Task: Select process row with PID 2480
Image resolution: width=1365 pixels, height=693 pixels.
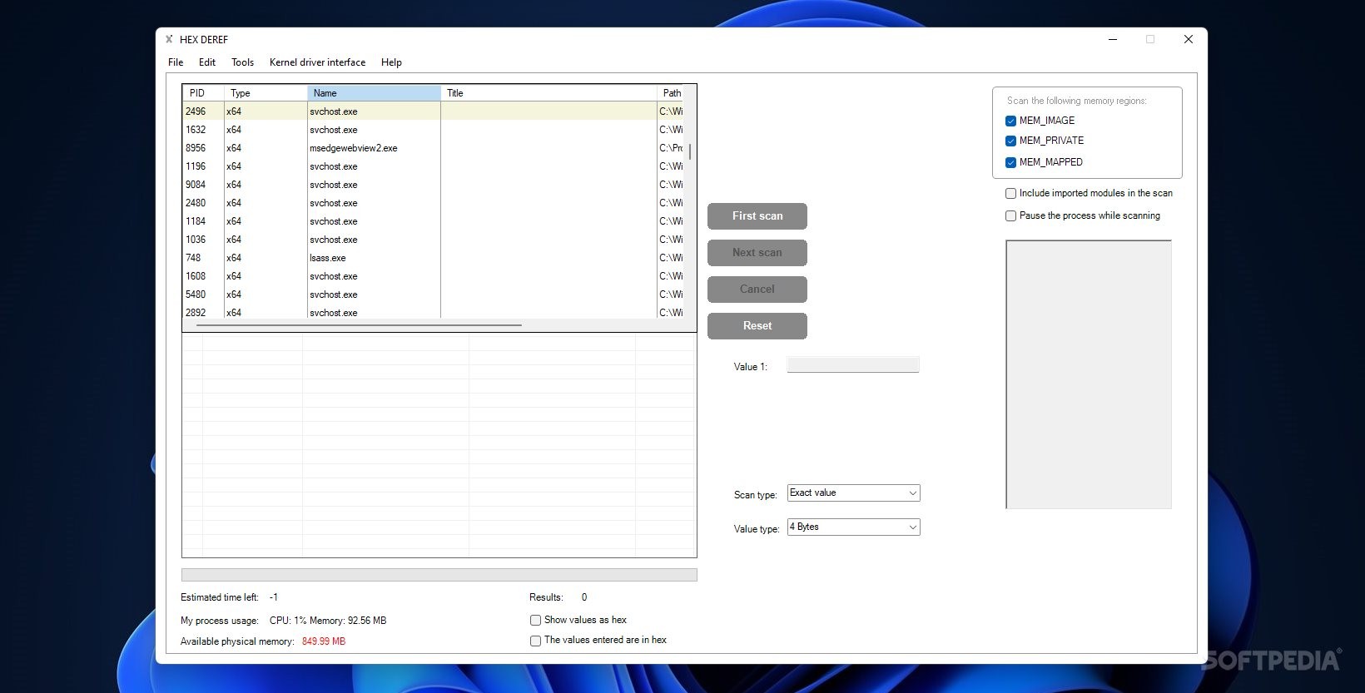Action: point(433,203)
